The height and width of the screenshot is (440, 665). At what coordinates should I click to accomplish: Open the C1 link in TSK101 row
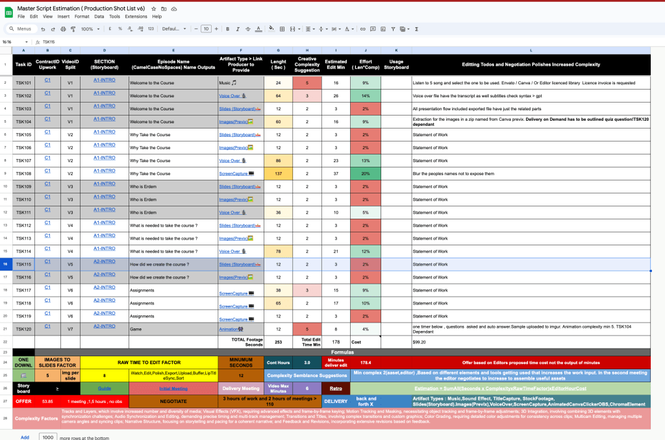[x=47, y=80]
